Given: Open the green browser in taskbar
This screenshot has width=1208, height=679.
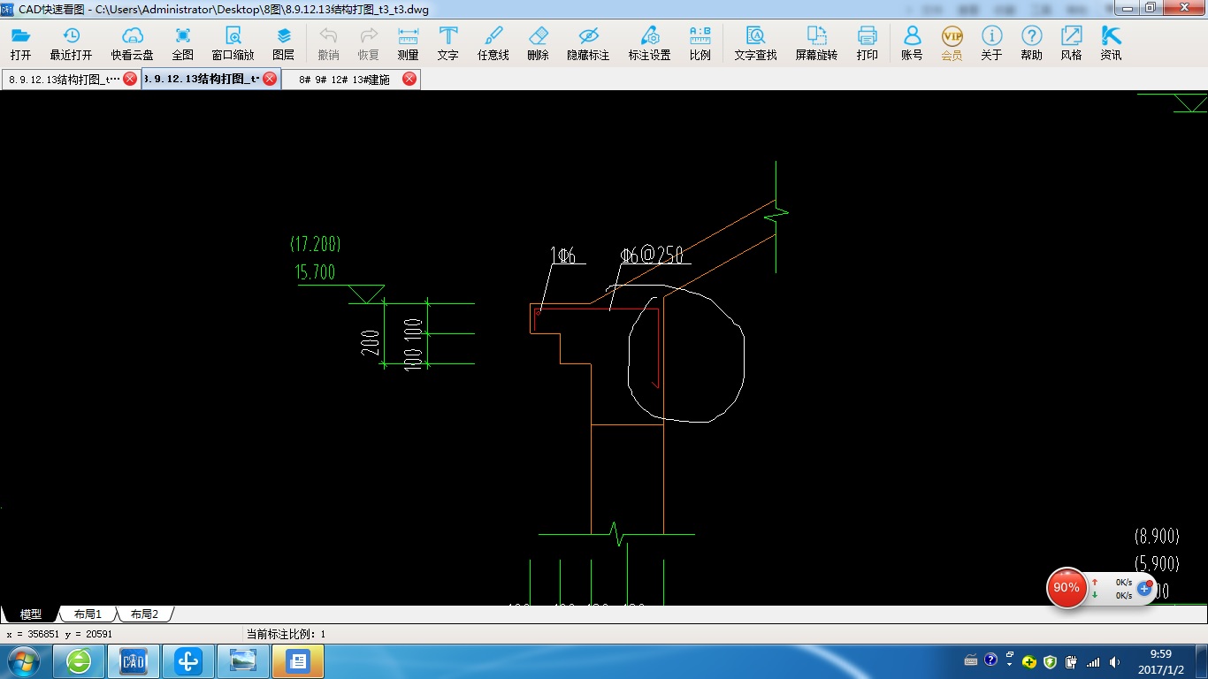Looking at the screenshot, I should (x=79, y=661).
